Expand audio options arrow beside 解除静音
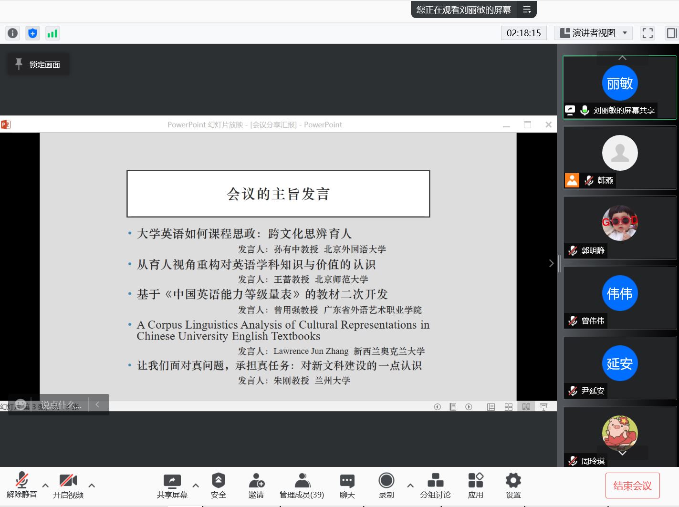The image size is (679, 507). coord(45,486)
